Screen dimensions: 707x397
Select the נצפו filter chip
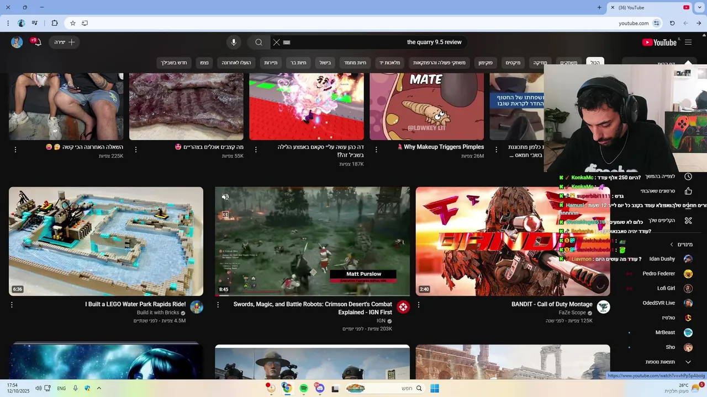(x=204, y=63)
